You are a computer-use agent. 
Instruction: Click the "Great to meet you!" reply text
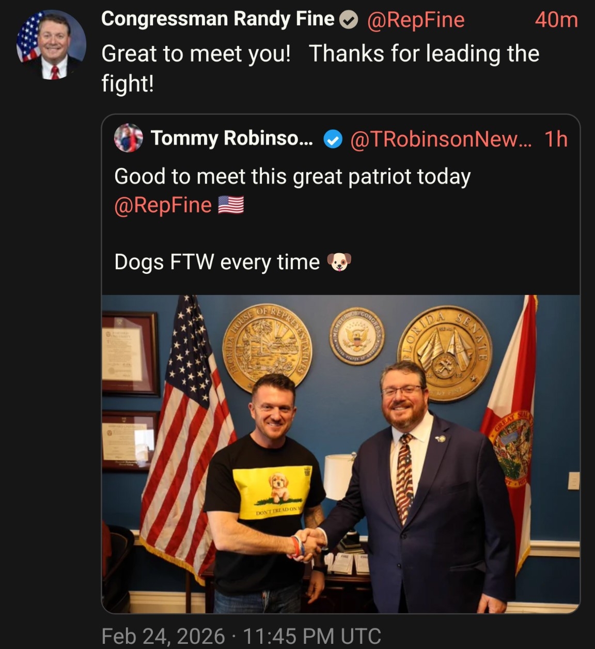tap(196, 54)
